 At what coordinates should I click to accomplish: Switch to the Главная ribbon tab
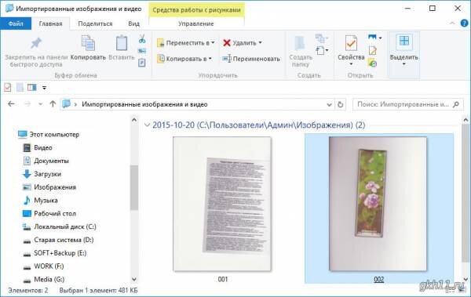point(51,24)
